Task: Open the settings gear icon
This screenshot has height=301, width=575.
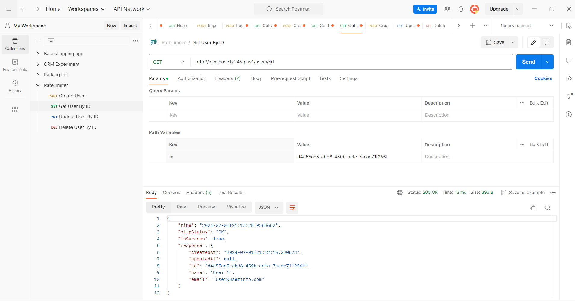Action: click(447, 9)
